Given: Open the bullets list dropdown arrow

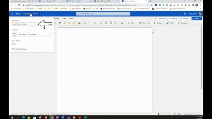Looking at the screenshot, I should point(97,23).
